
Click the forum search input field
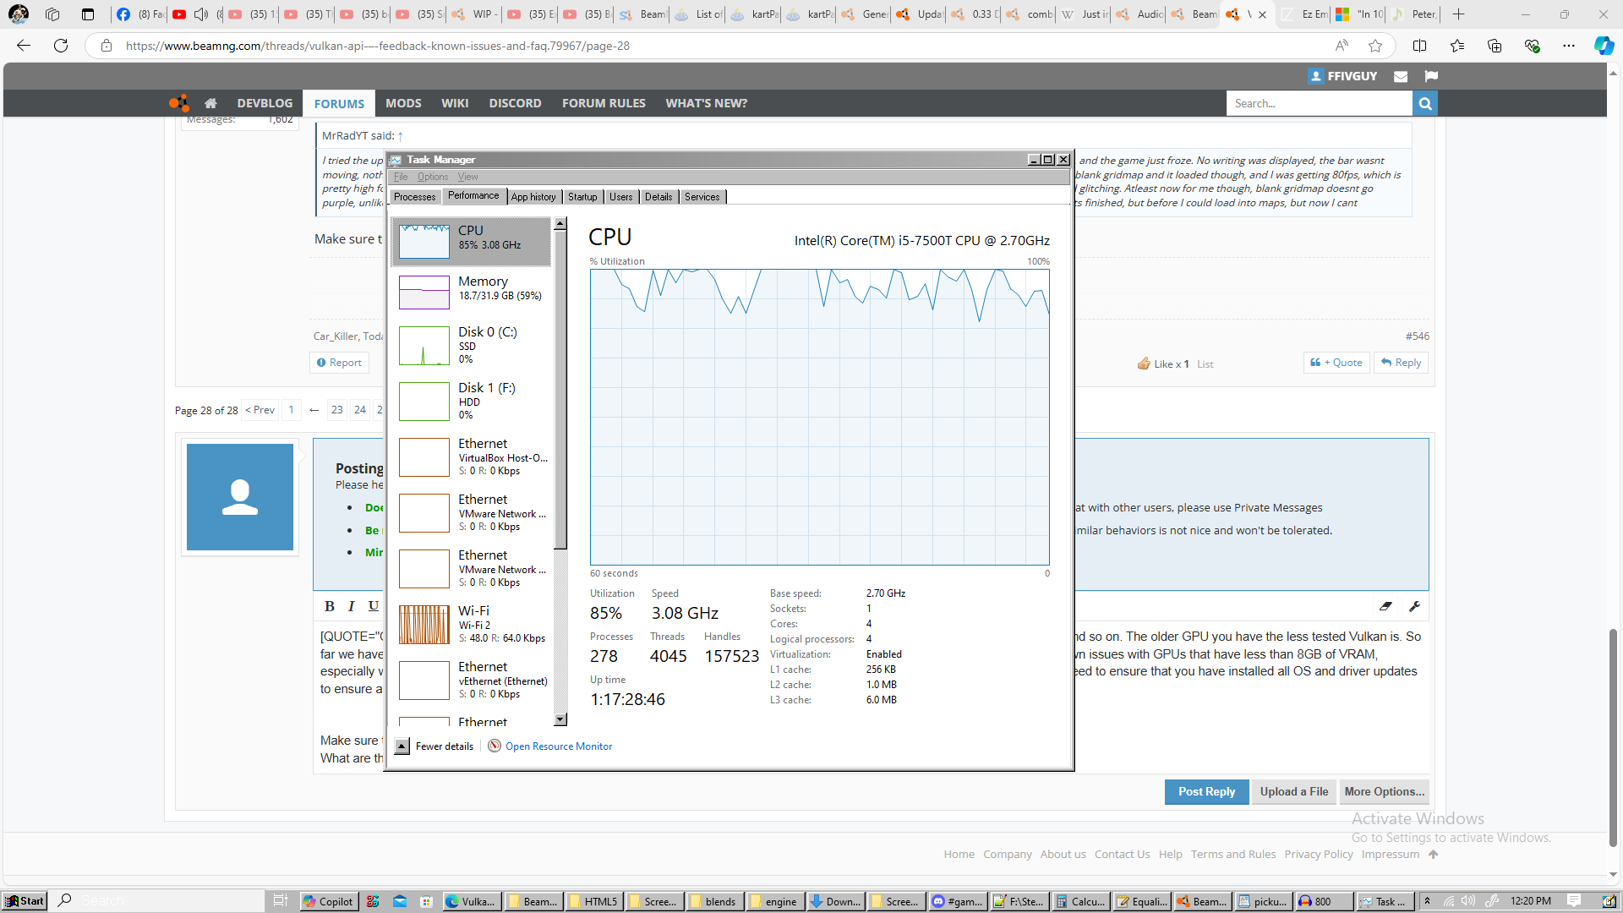pos(1319,103)
